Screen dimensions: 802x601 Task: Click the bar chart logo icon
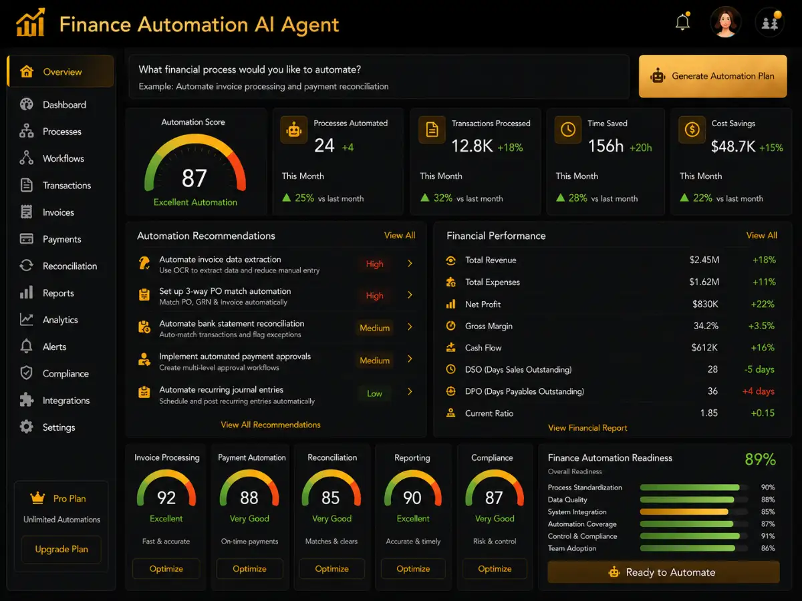(x=31, y=22)
